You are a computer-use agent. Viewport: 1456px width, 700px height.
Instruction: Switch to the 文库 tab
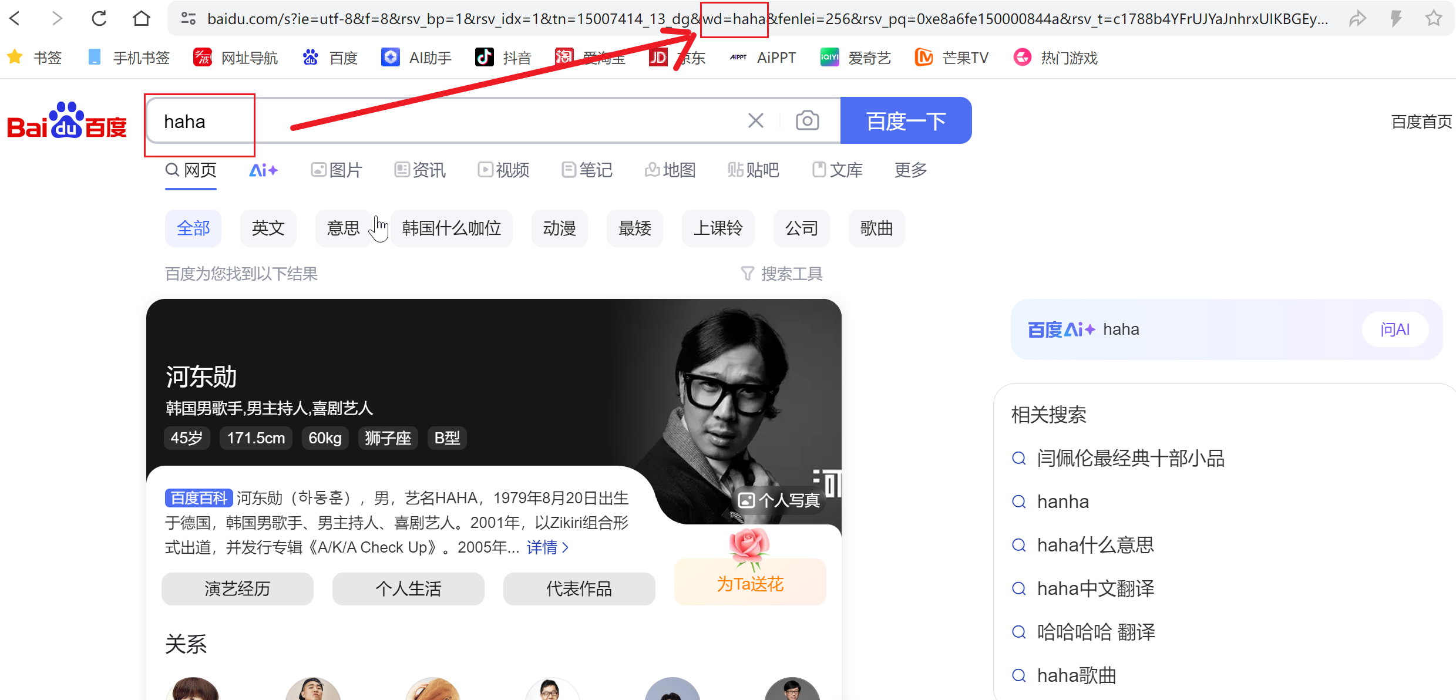[x=837, y=170]
